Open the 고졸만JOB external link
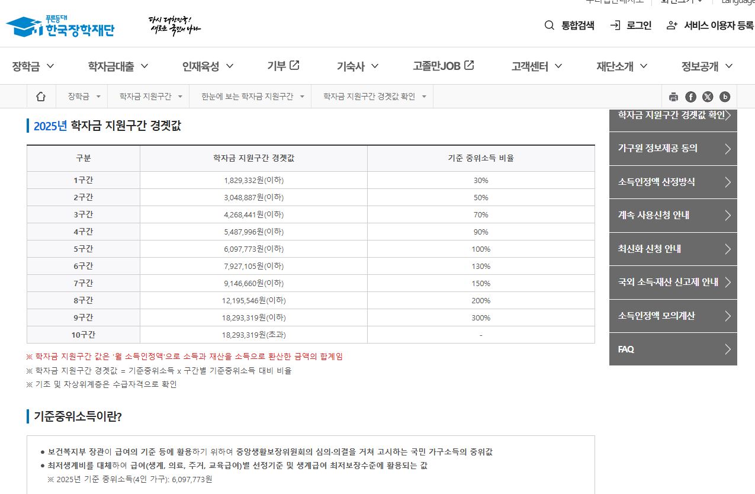 444,66
